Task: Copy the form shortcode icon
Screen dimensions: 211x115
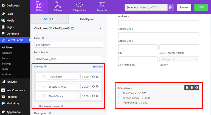Action: click(171, 7)
